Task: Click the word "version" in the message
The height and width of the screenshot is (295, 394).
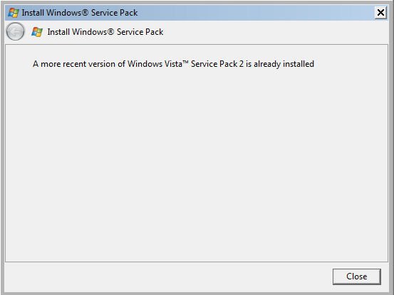Action: [x=102, y=64]
